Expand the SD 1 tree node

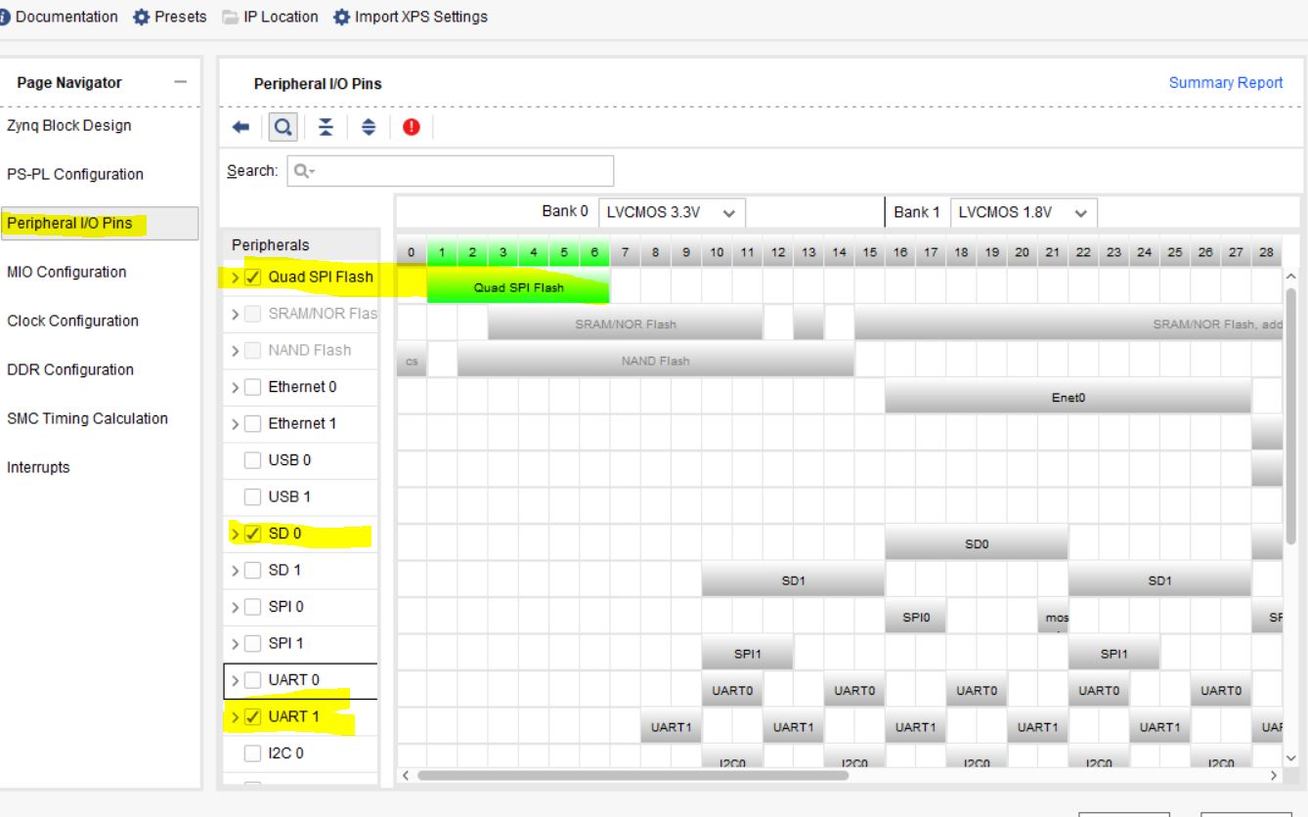(235, 570)
